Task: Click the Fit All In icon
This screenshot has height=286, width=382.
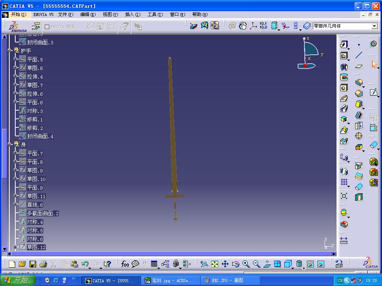Action: (215, 264)
